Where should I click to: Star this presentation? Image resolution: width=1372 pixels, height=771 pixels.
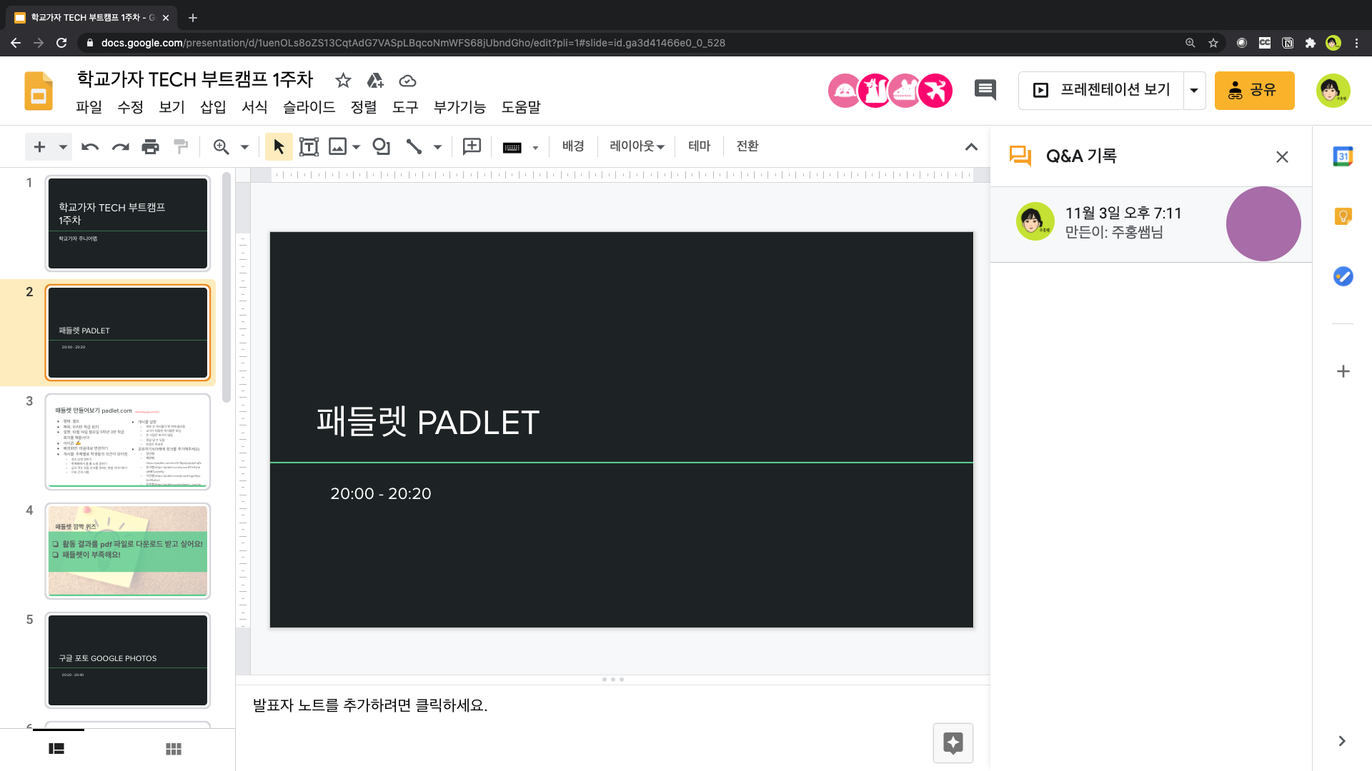click(343, 81)
